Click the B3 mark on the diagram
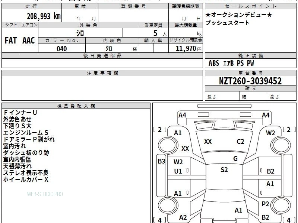This screenshot has width=298, height=223. [x=161, y=161]
